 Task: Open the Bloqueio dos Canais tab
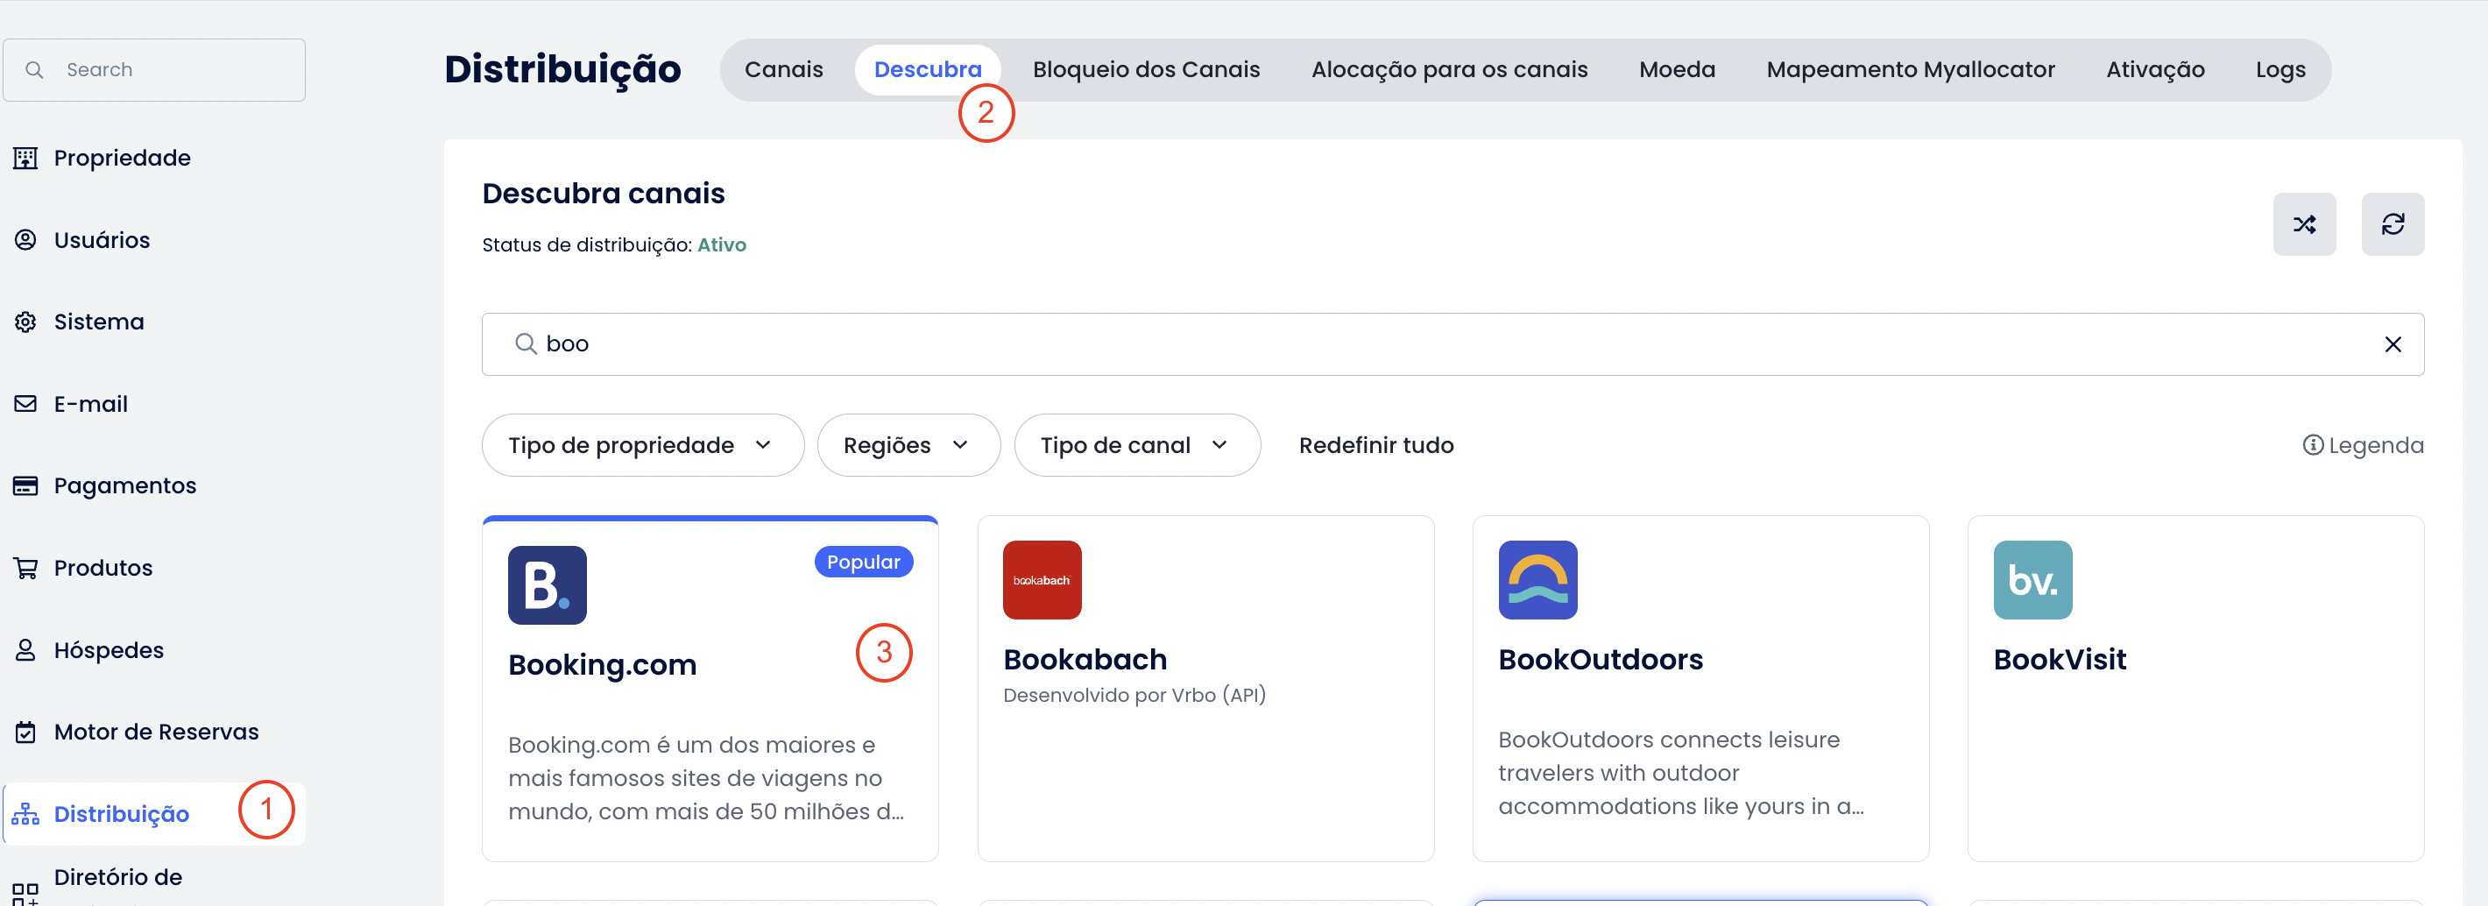pyautogui.click(x=1146, y=69)
